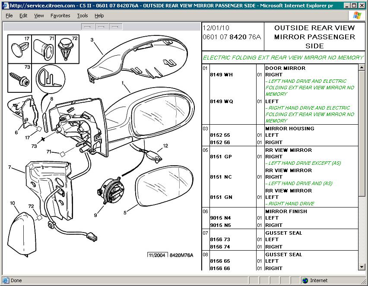This screenshot has width=368, height=286.
Task: Click the RIGHT HAND DRIVE note
Action: point(290,204)
